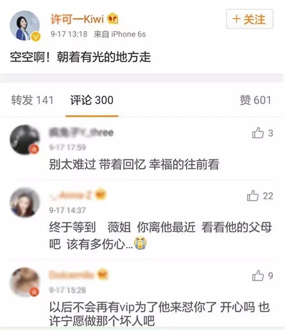Open the comment 别太难过 带着回忆
Image resolution: width=285 pixels, height=330 pixels.
point(134,164)
